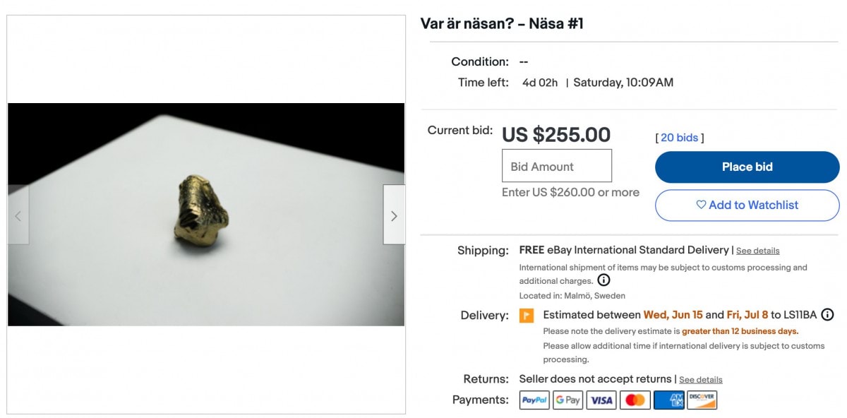Open the 20 bids history link
Image resolution: width=847 pixels, height=418 pixels.
pyautogui.click(x=679, y=138)
